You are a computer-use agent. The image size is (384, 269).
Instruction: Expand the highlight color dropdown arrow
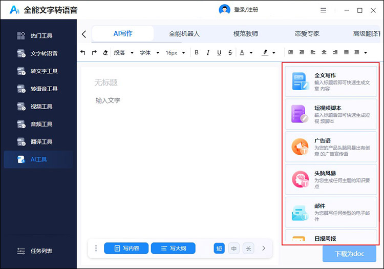pos(274,53)
